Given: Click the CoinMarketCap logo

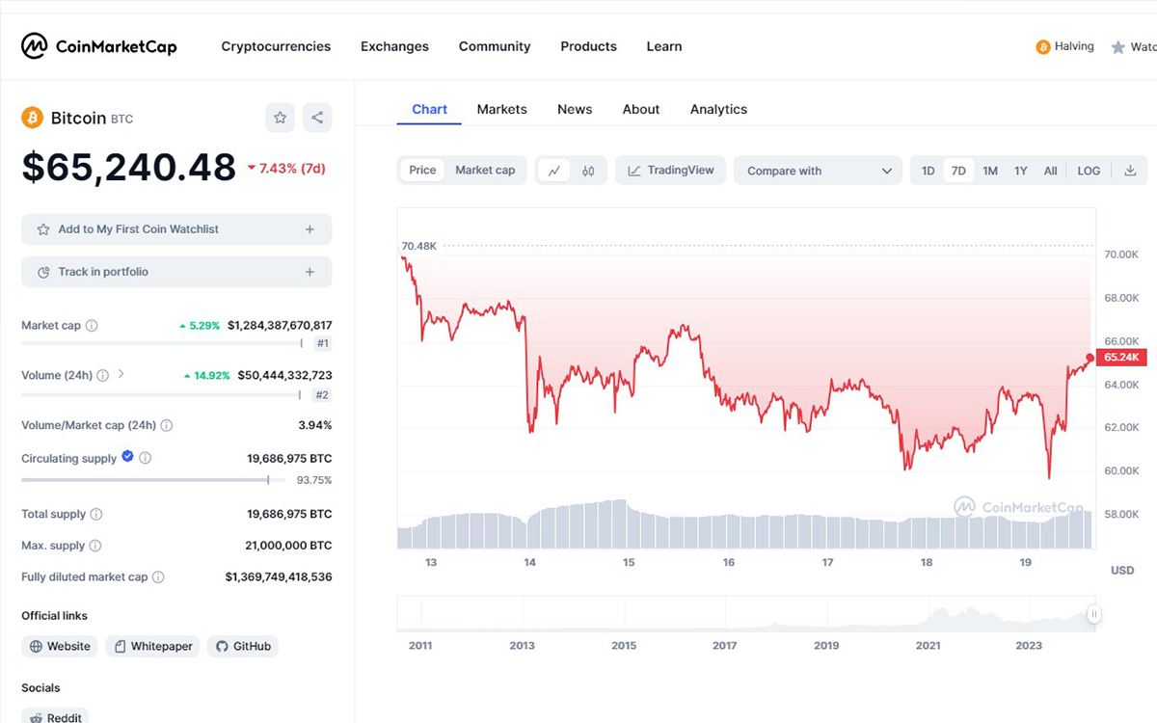Looking at the screenshot, I should click(x=99, y=45).
